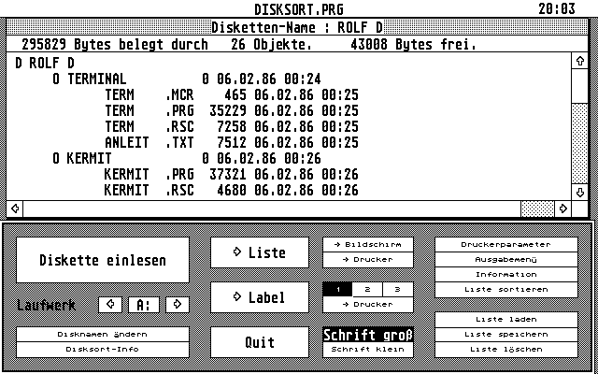598x374 pixels.
Task: Click the scroll down arrow in file list
Action: [x=580, y=192]
